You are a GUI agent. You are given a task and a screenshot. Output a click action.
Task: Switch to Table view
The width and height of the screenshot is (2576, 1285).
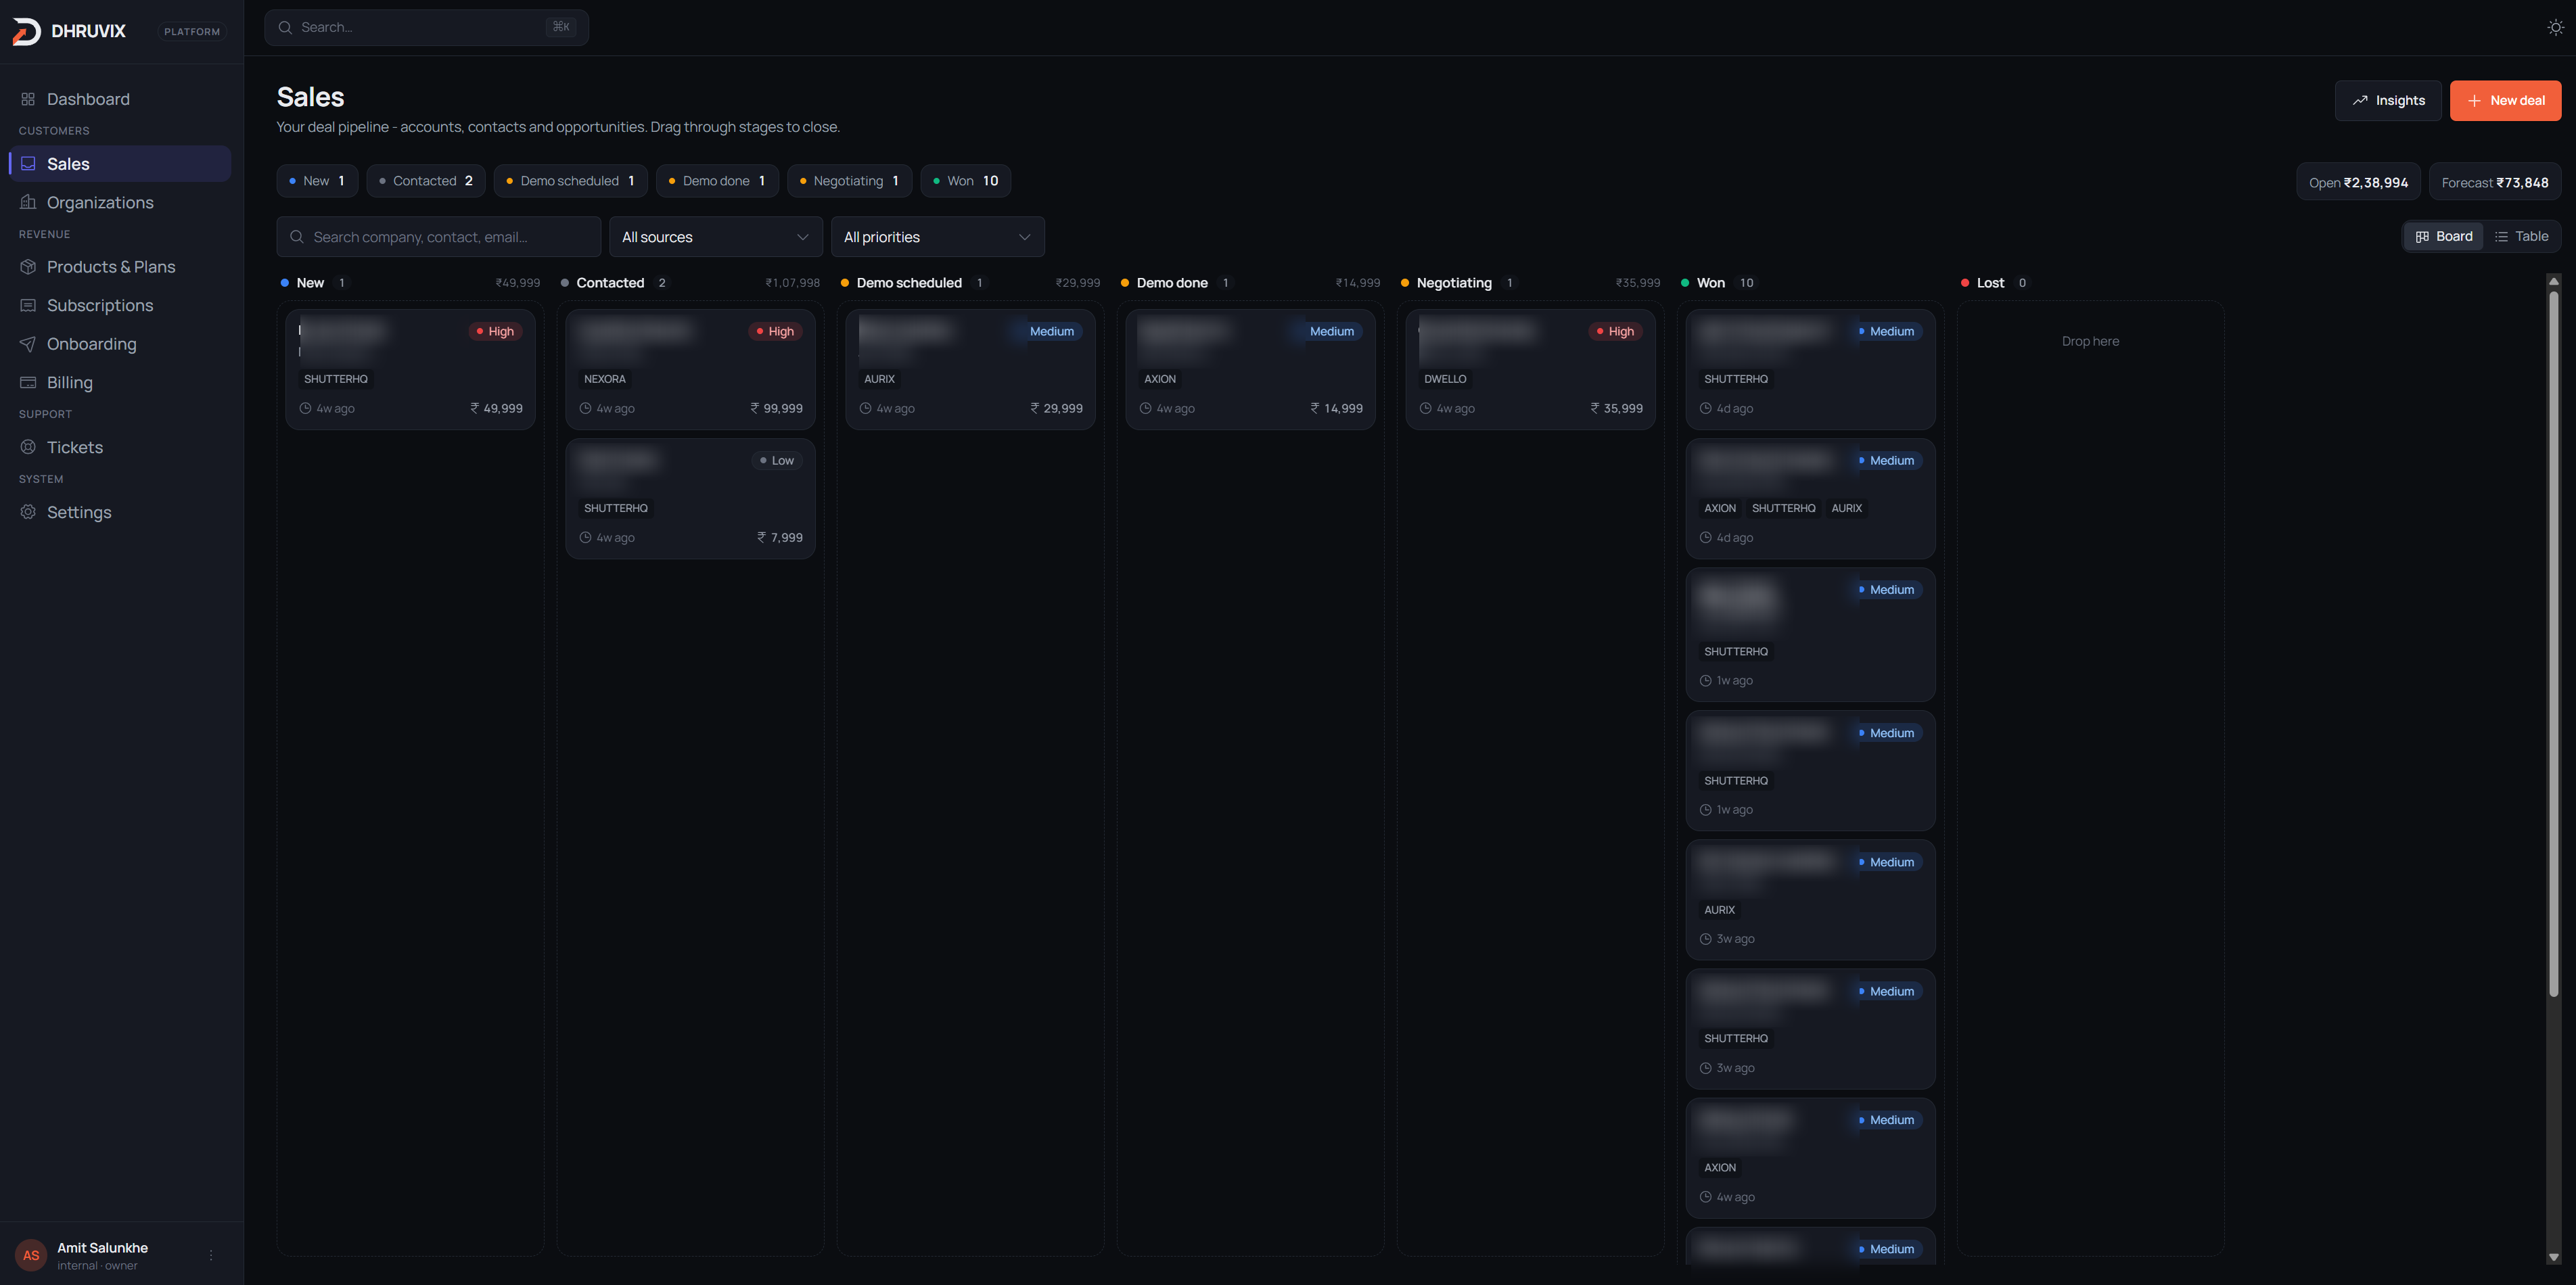click(x=2521, y=237)
